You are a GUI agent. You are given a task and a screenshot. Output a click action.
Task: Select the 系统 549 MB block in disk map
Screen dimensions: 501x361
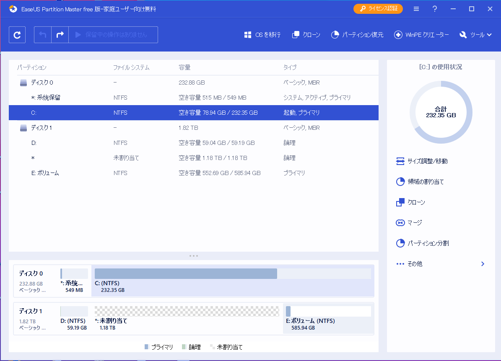coord(74,281)
